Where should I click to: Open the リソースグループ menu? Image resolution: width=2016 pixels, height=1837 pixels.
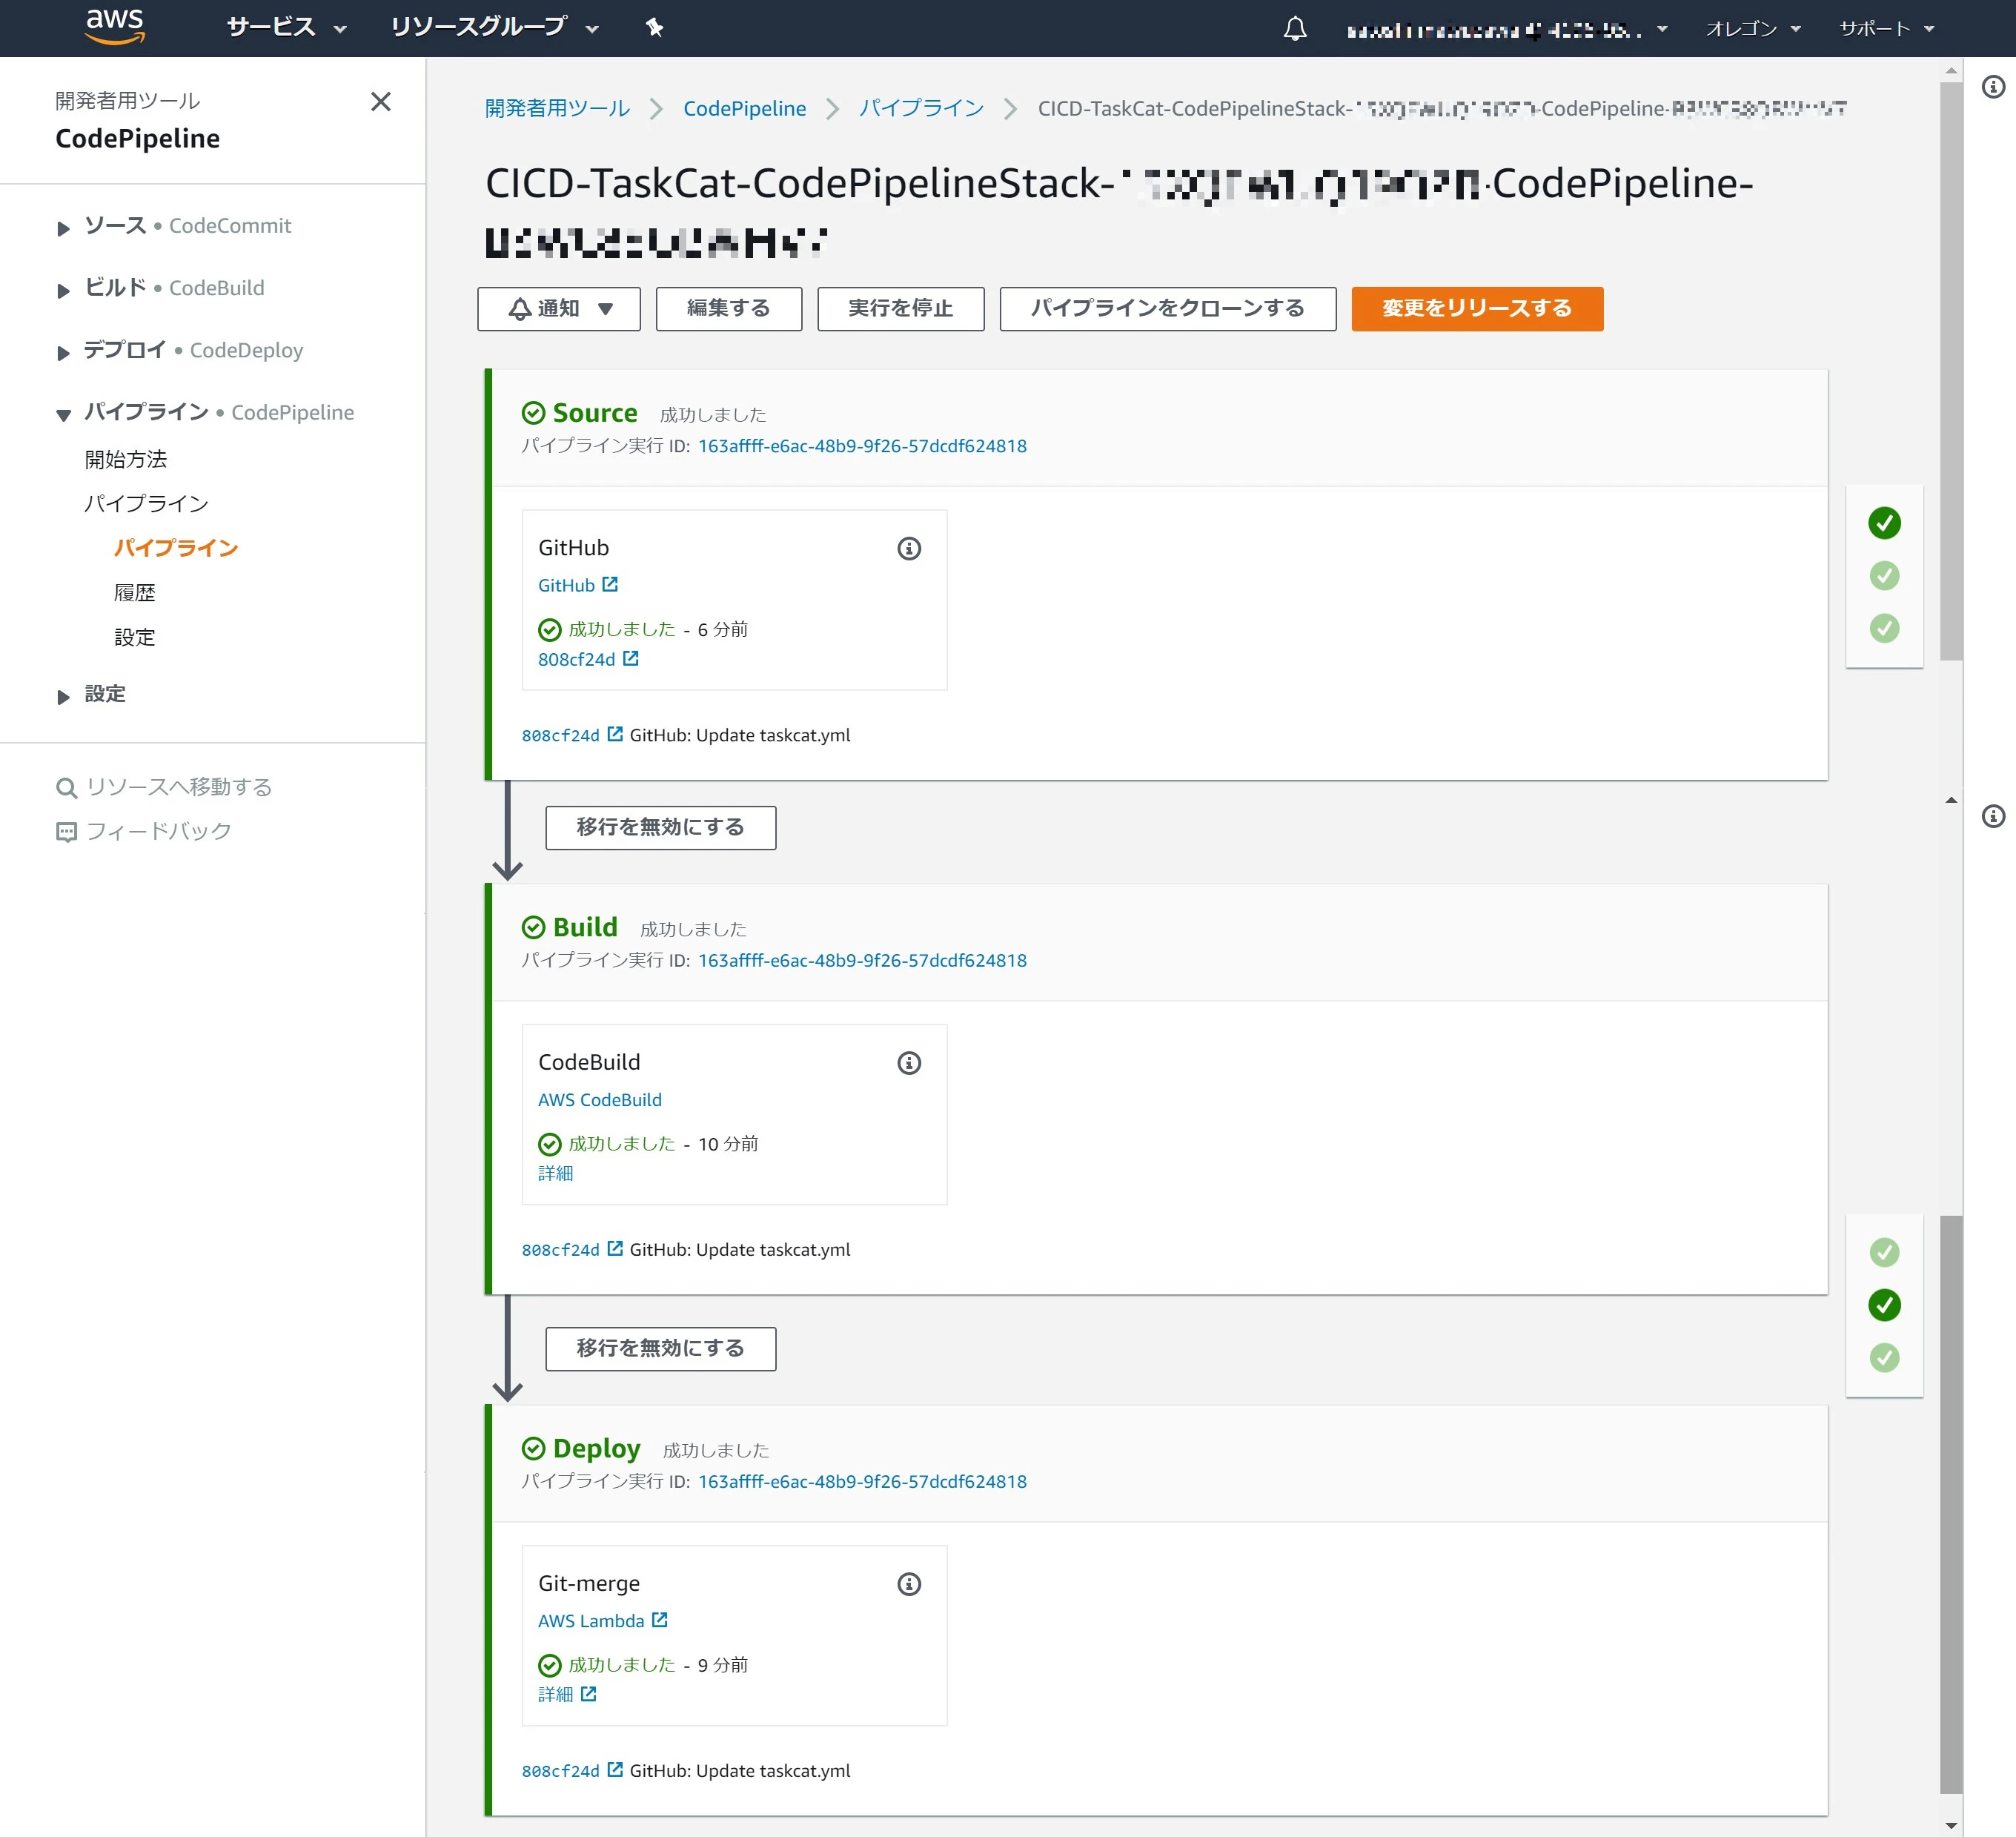(x=495, y=28)
